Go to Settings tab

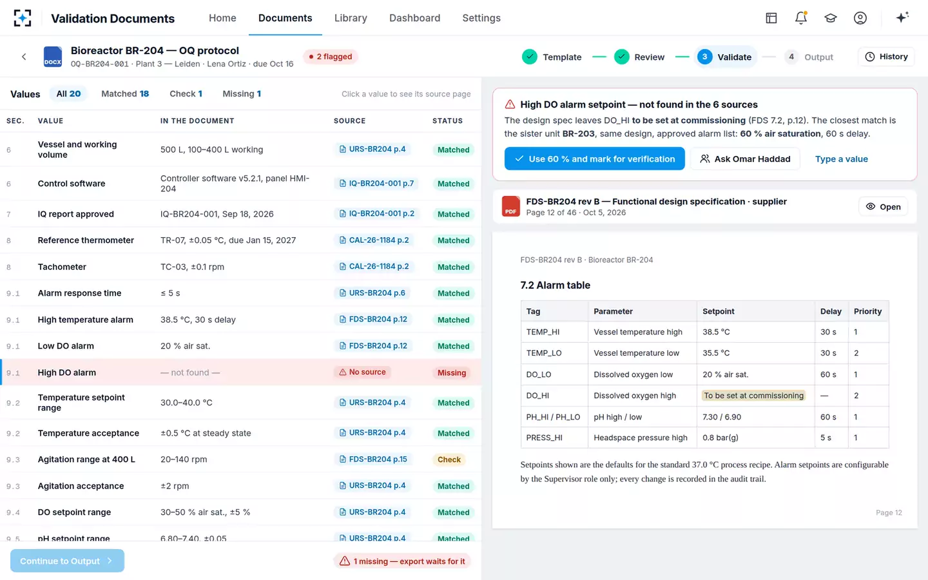click(x=481, y=18)
